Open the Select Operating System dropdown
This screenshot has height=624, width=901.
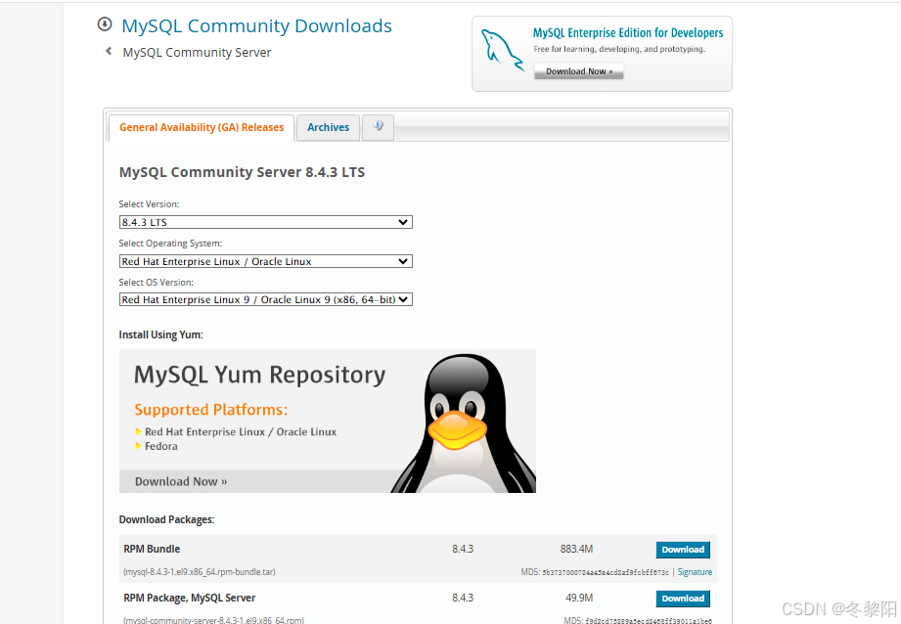coord(265,261)
